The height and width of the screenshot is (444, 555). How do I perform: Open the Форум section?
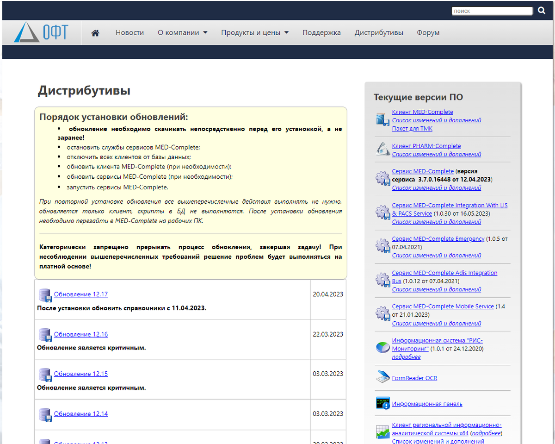click(x=428, y=32)
